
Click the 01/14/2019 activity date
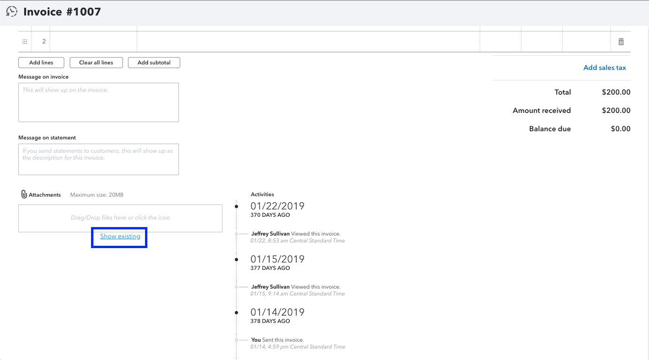pos(277,312)
